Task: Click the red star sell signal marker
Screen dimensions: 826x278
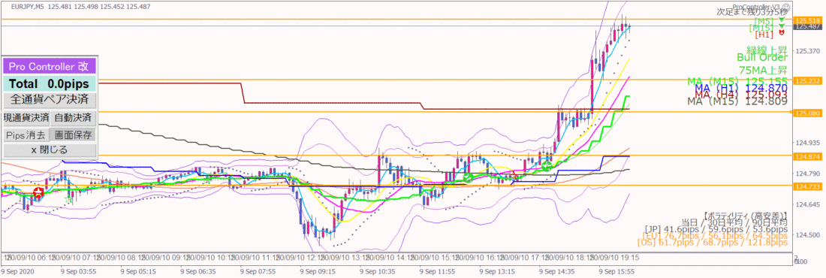Action: (x=38, y=193)
